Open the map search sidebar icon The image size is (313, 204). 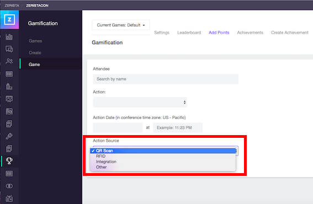point(9,111)
